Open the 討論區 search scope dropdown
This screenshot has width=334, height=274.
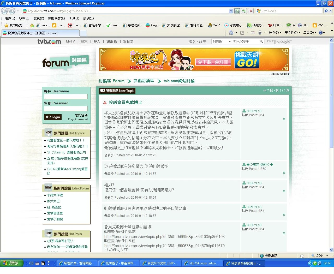[x=222, y=41]
